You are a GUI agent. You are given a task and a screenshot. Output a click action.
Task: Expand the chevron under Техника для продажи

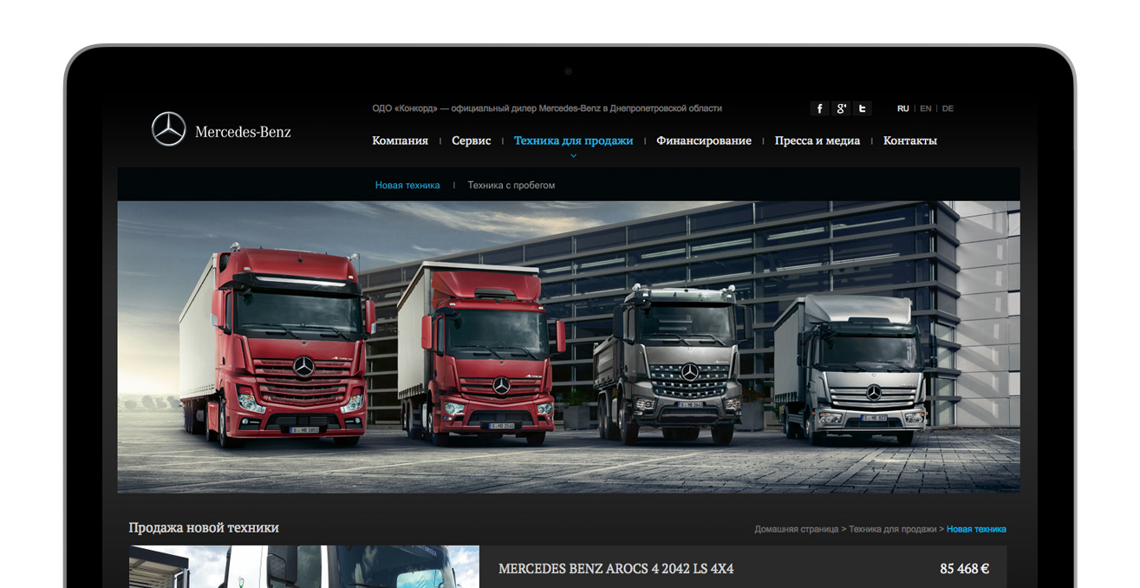pyautogui.click(x=573, y=156)
